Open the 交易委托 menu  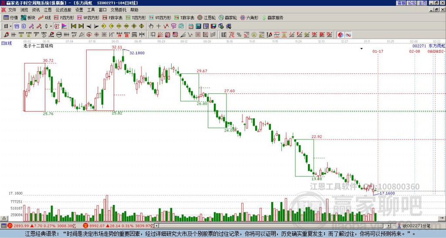pos(118,10)
